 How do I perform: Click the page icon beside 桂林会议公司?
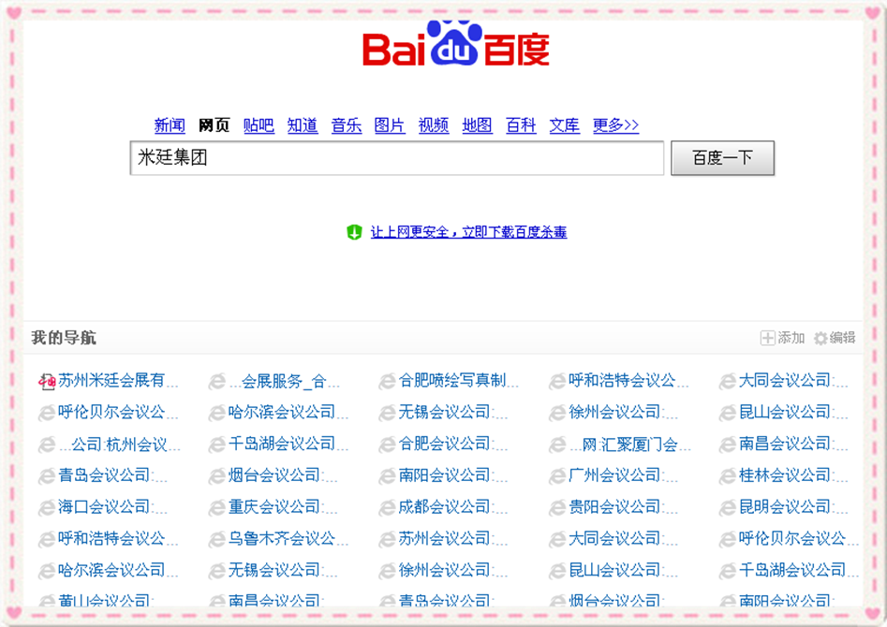(x=727, y=476)
